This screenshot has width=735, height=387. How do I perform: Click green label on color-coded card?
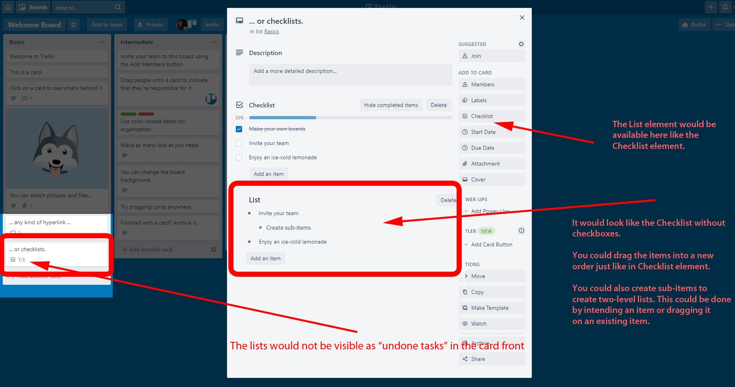click(129, 114)
